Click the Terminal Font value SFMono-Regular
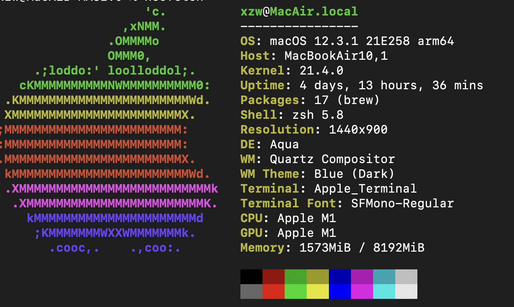The height and width of the screenshot is (307, 514). click(402, 203)
